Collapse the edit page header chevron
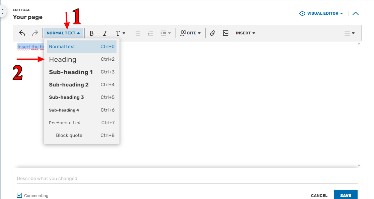 [355, 13]
